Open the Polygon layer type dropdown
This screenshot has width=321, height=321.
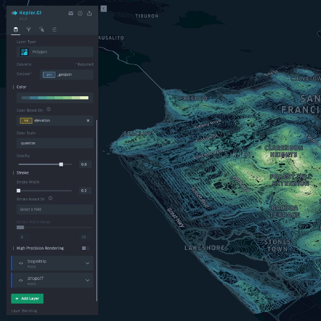pyautogui.click(x=55, y=52)
